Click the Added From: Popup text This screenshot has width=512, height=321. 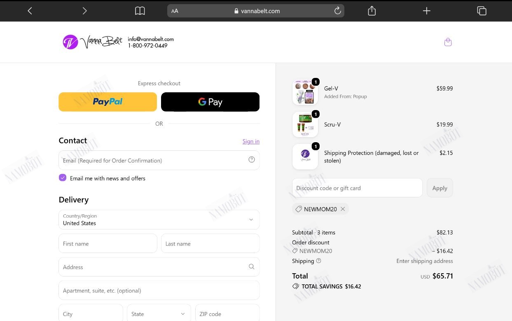click(x=345, y=96)
